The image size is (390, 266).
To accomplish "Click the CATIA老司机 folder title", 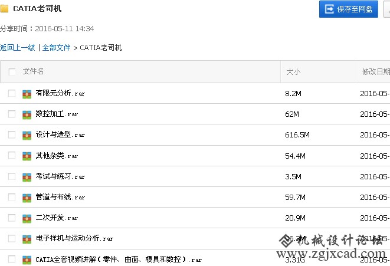I will coord(37,8).
